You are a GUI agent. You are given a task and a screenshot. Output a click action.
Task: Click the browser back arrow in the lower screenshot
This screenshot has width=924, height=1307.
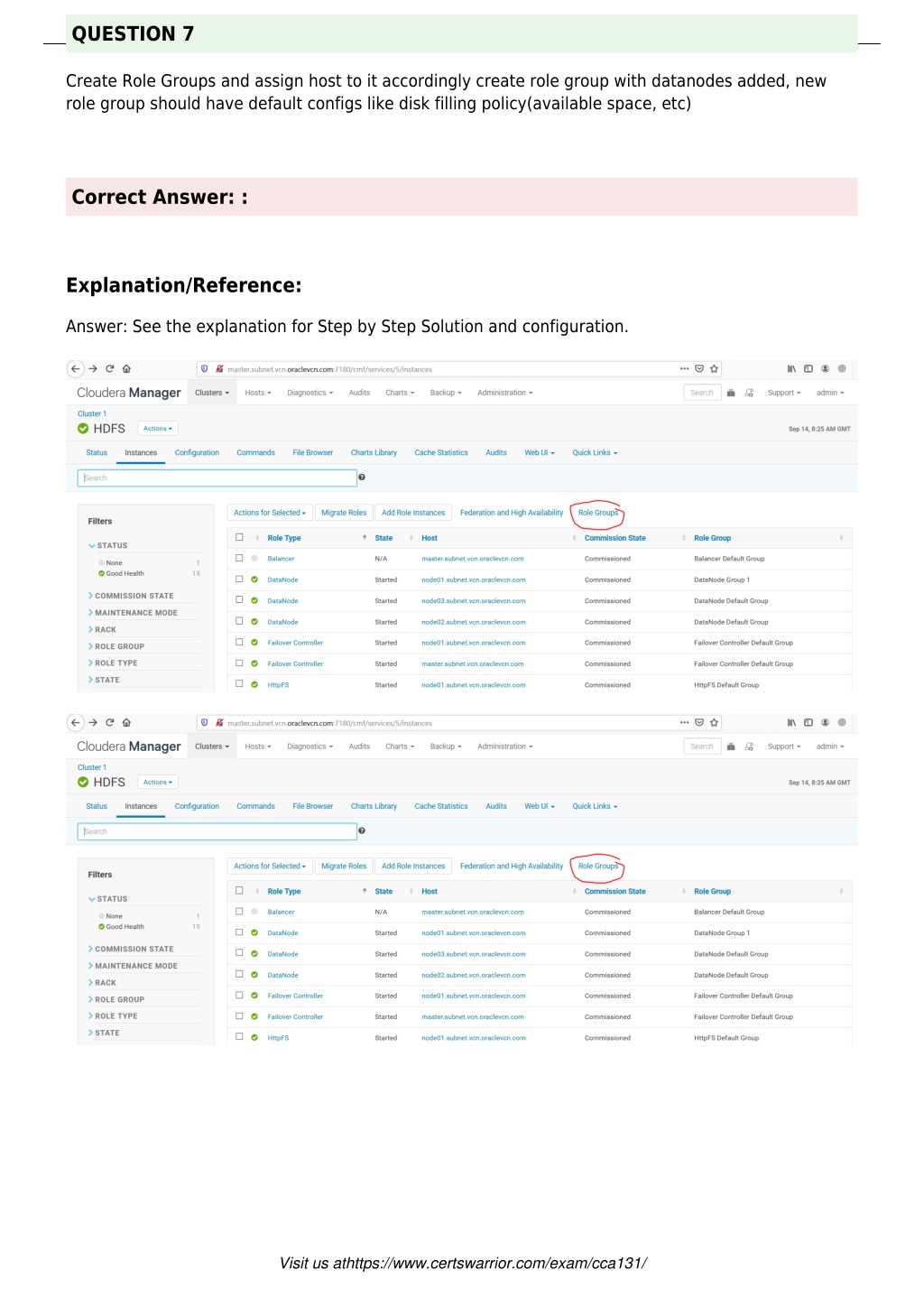click(x=76, y=722)
